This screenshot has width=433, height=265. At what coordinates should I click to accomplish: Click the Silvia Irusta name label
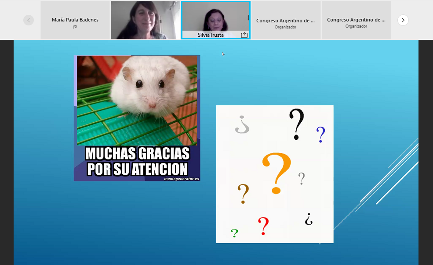211,35
